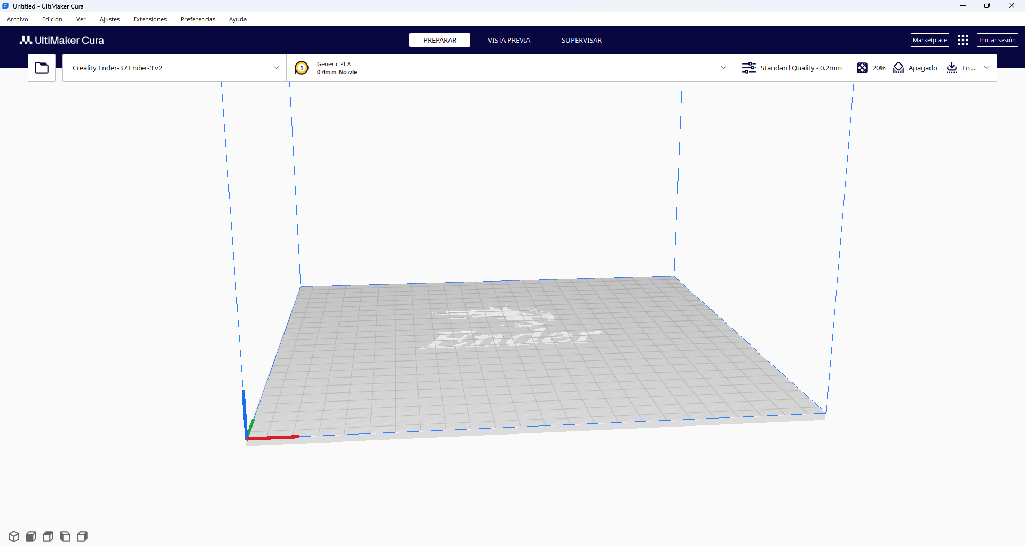Minimize the Cura window
The image size is (1025, 546).
click(963, 6)
